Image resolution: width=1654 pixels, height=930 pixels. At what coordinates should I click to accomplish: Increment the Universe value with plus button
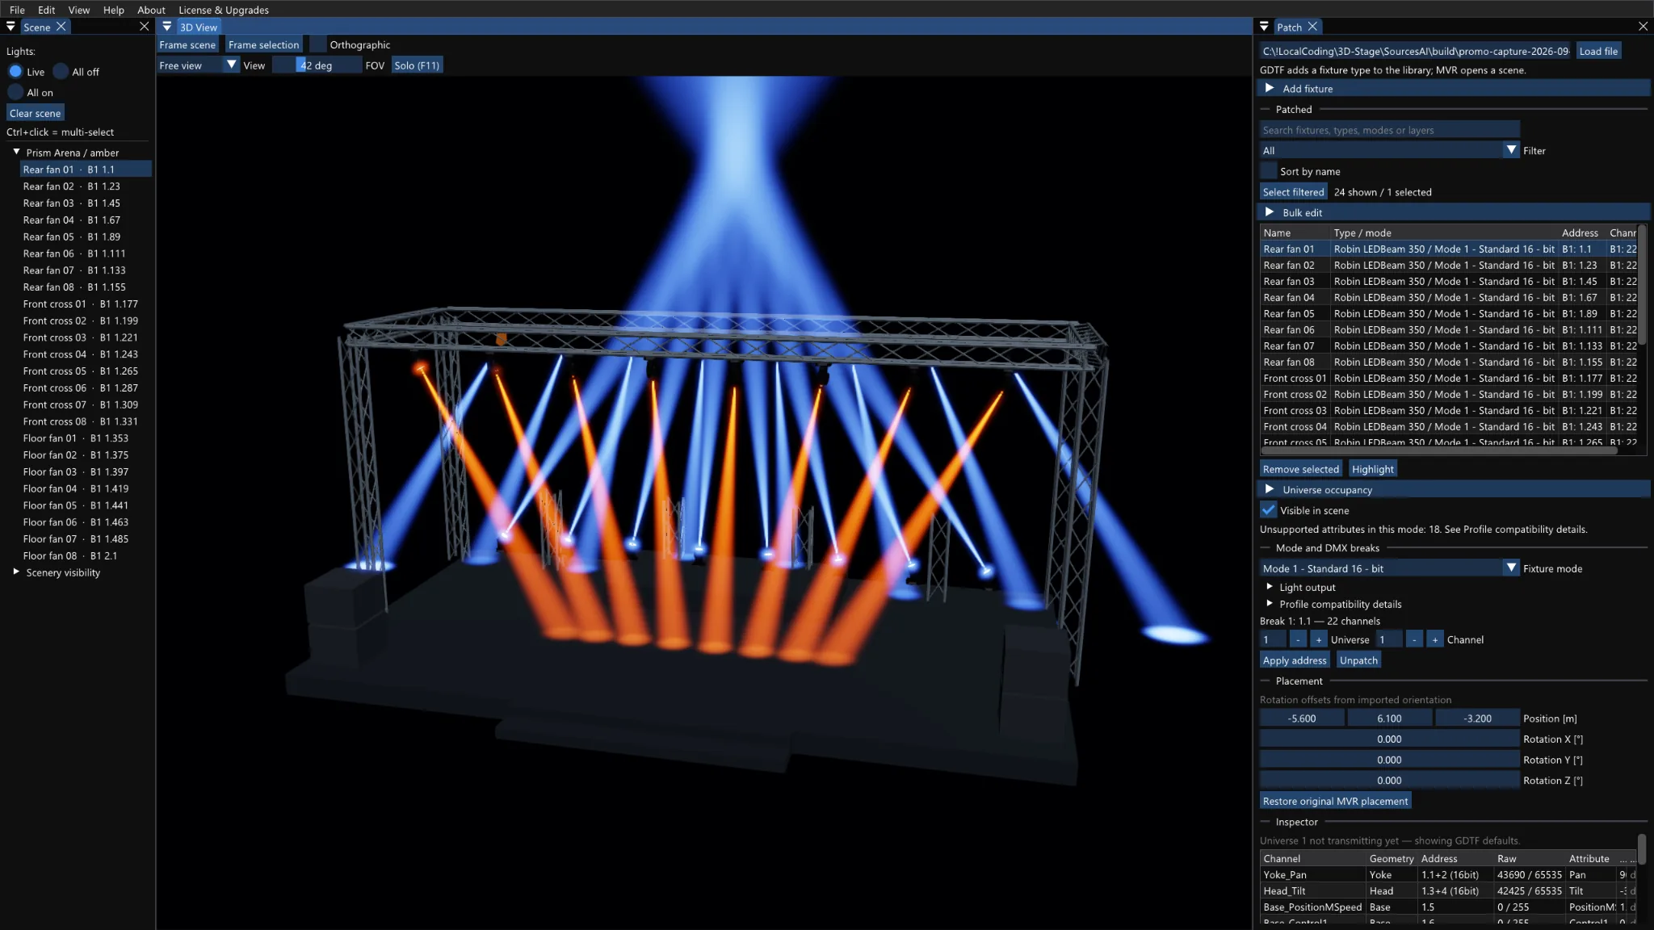coord(1318,639)
